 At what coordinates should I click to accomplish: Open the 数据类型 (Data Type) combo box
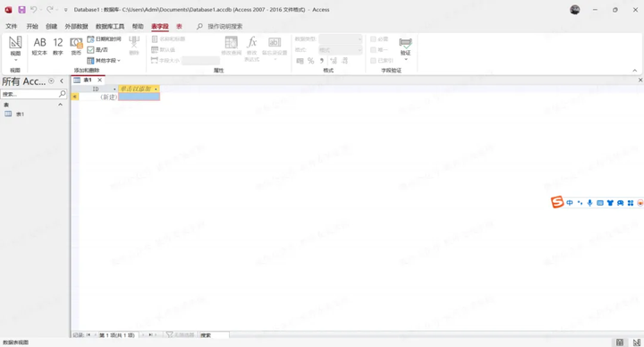coord(341,39)
